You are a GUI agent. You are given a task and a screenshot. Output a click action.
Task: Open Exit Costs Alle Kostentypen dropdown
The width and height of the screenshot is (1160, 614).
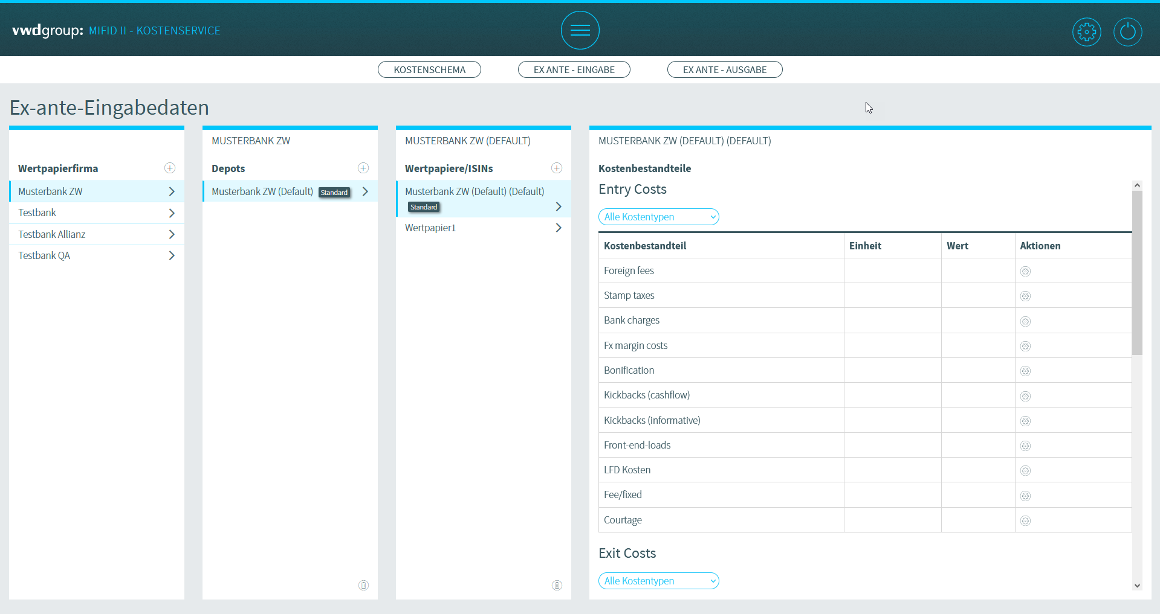pyautogui.click(x=658, y=581)
